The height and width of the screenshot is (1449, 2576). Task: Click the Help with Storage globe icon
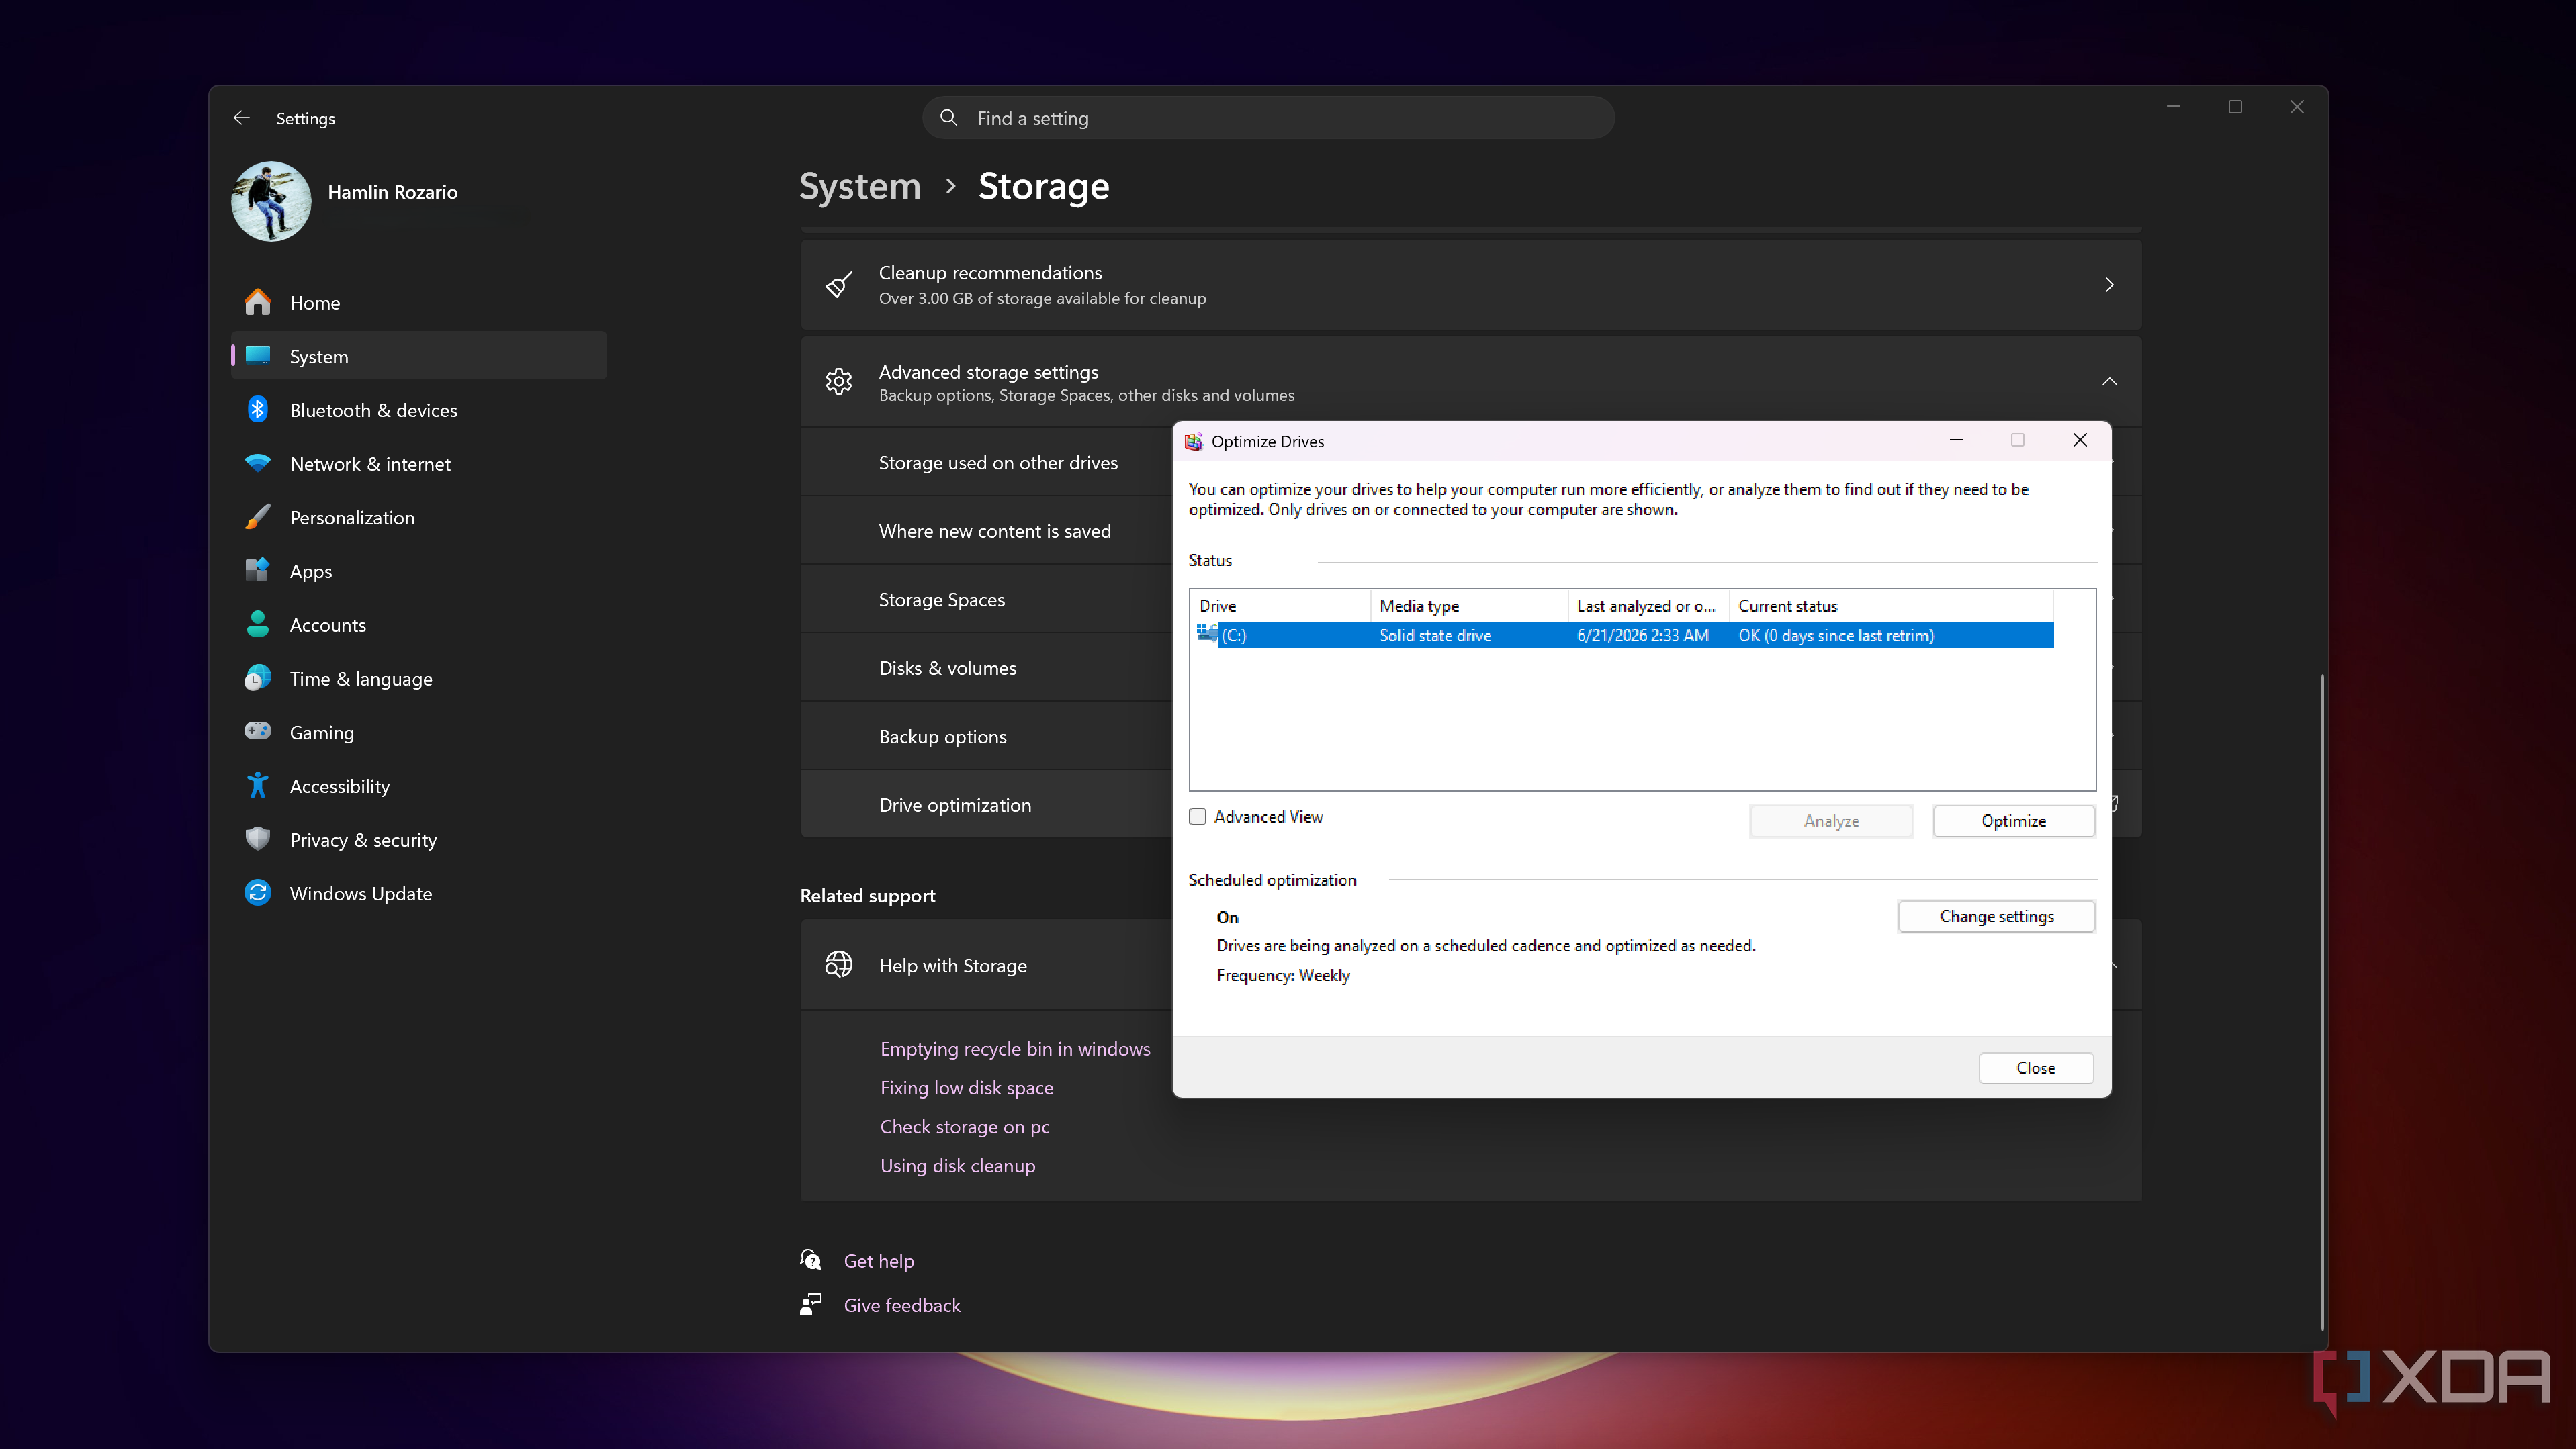click(839, 964)
